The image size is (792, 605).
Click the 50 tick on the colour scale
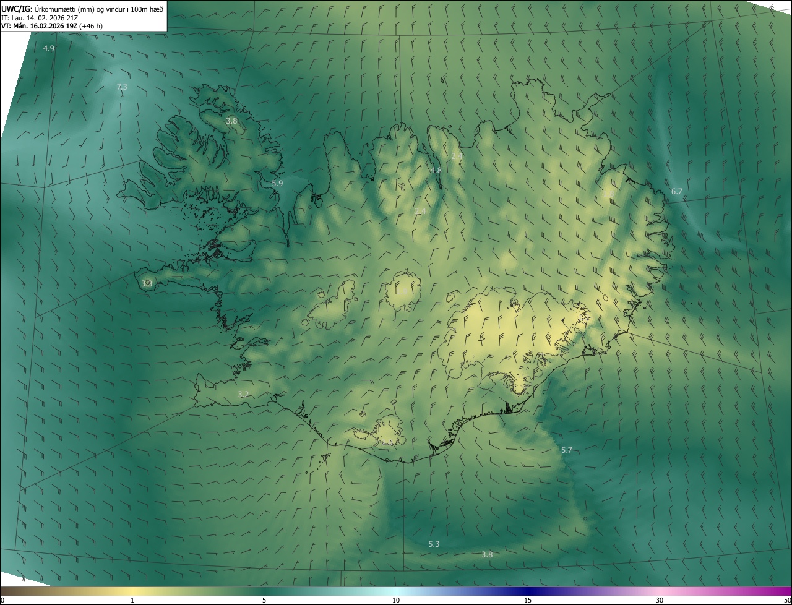click(x=787, y=600)
